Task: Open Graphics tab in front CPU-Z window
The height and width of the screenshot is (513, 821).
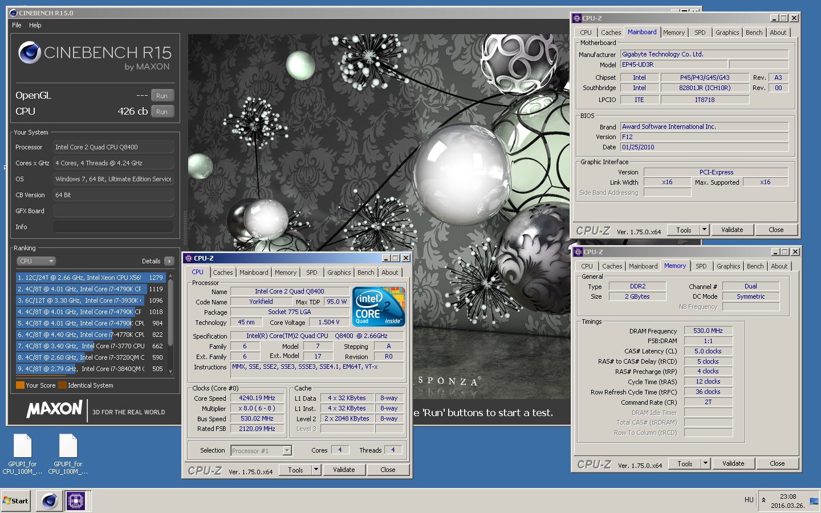Action: click(x=339, y=272)
